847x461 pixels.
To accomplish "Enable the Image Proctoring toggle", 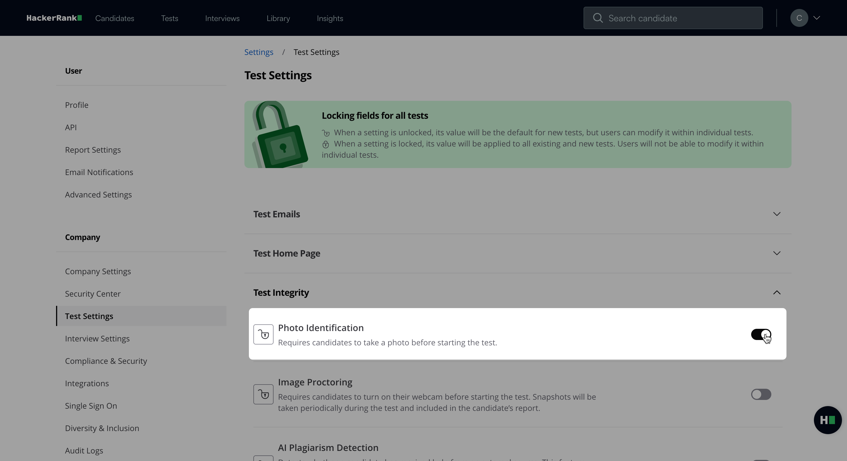I will coord(761,394).
